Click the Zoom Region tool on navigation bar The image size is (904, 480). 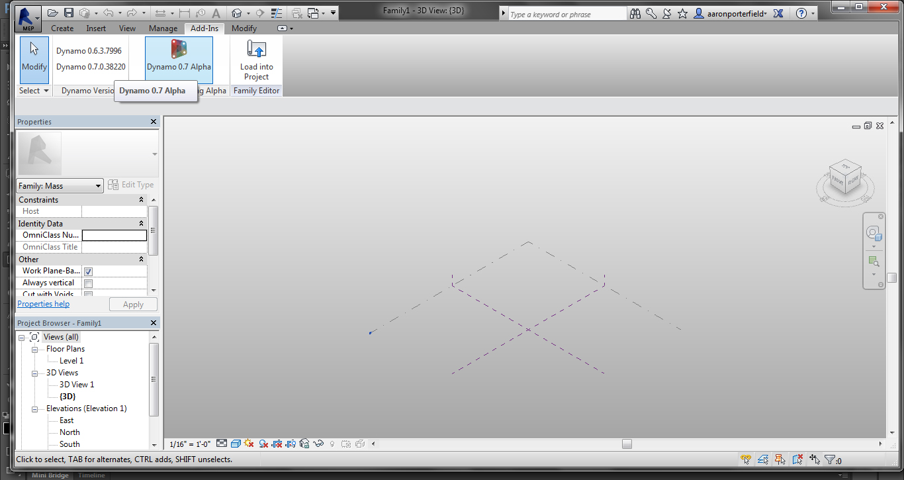click(x=874, y=262)
